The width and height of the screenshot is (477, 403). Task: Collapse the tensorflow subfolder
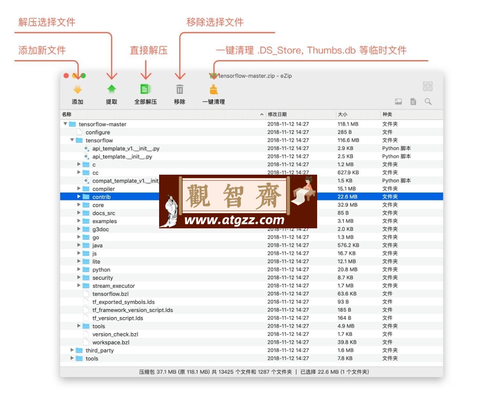(x=72, y=140)
